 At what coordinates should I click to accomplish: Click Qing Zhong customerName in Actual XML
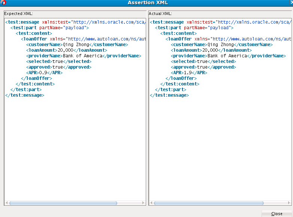[221, 45]
